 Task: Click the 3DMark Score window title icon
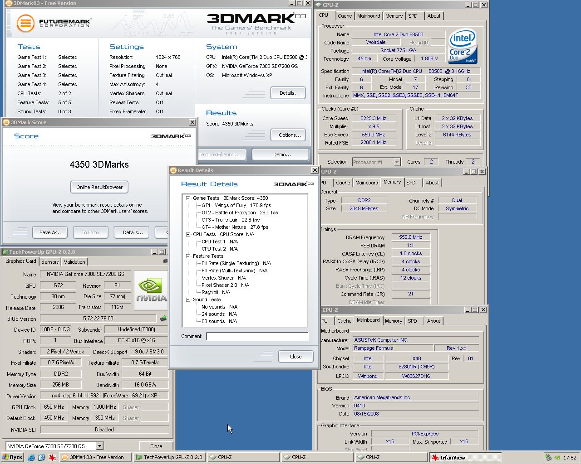click(6, 122)
